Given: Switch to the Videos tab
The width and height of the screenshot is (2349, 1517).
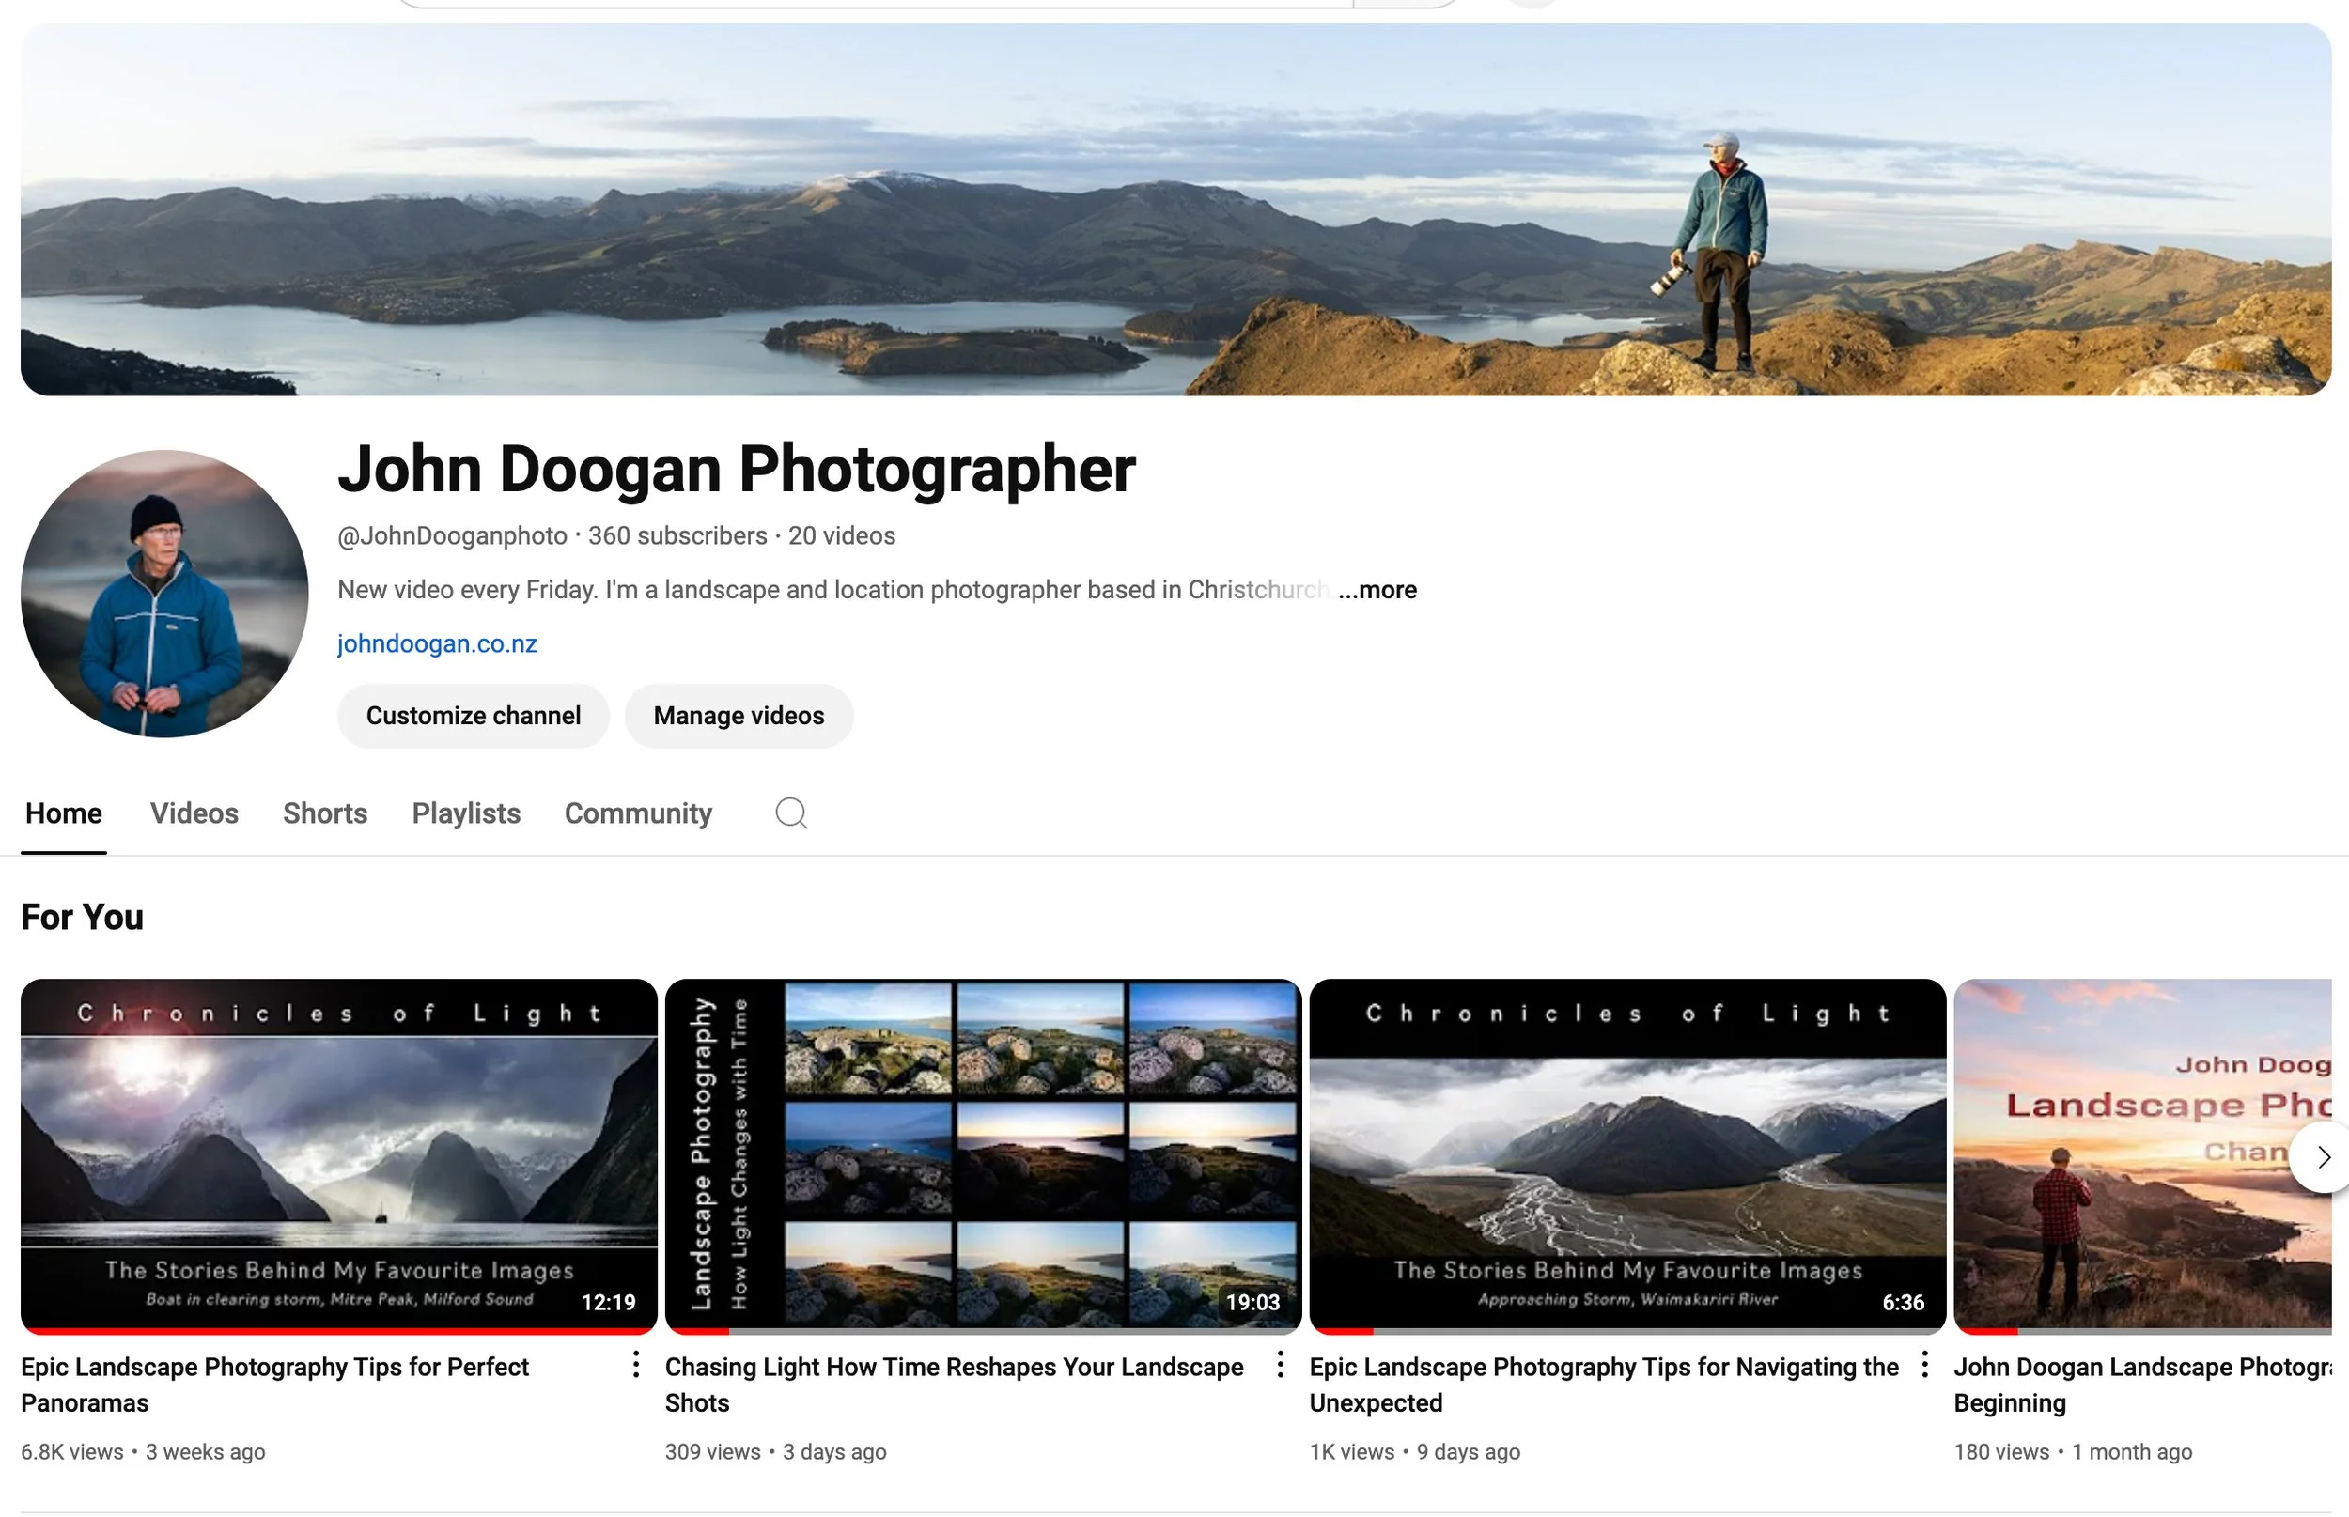Looking at the screenshot, I should (194, 813).
